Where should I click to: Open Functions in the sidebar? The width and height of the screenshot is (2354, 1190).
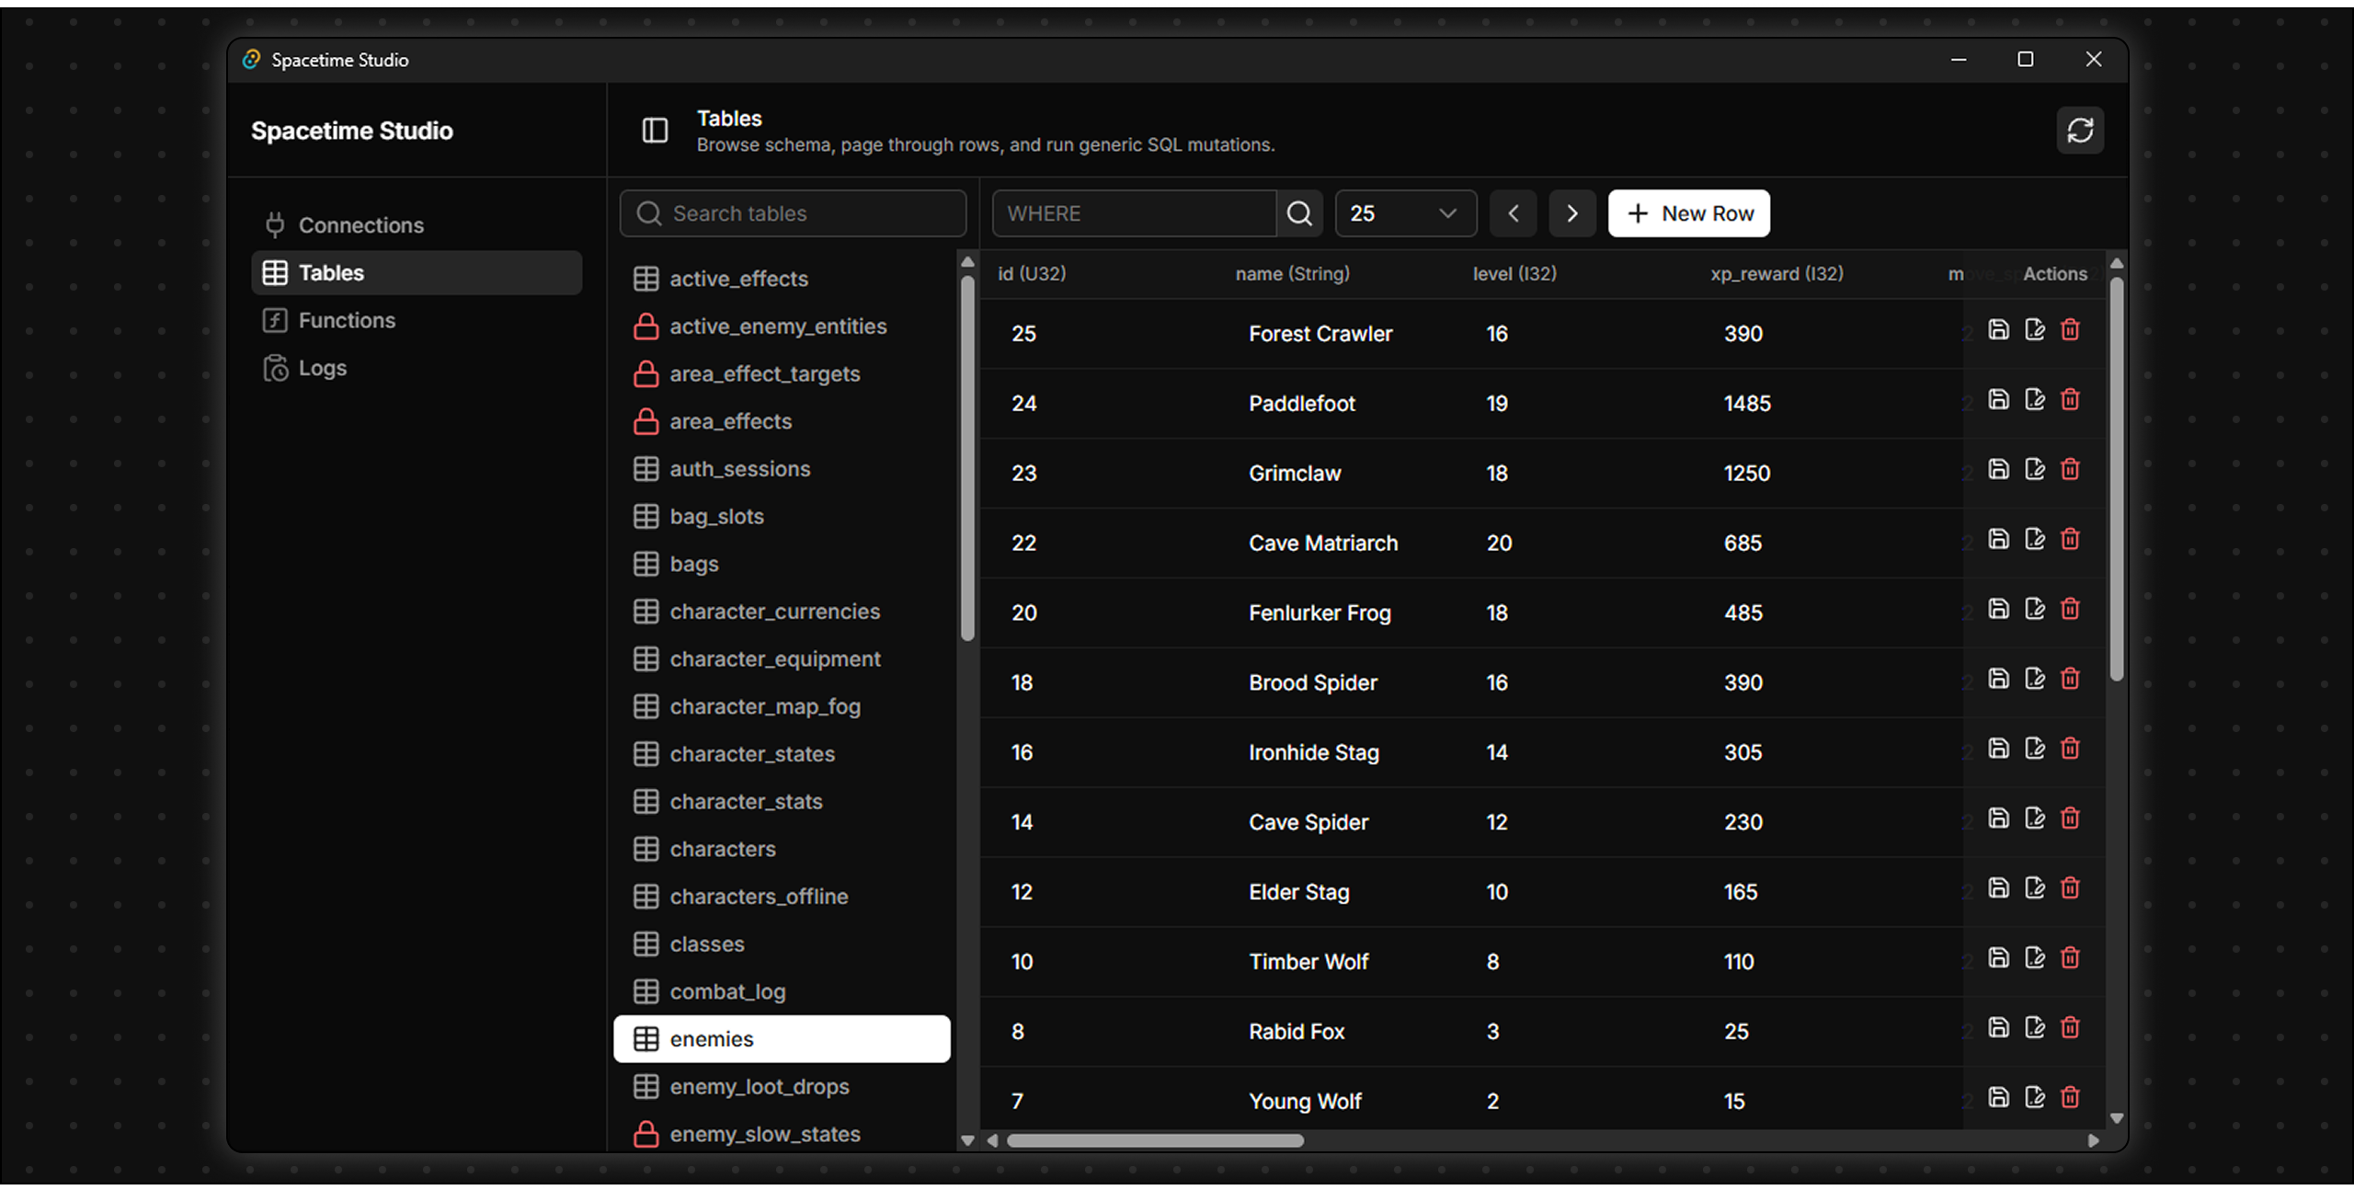417,320
